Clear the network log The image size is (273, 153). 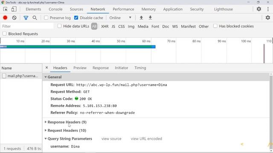tap(14, 18)
